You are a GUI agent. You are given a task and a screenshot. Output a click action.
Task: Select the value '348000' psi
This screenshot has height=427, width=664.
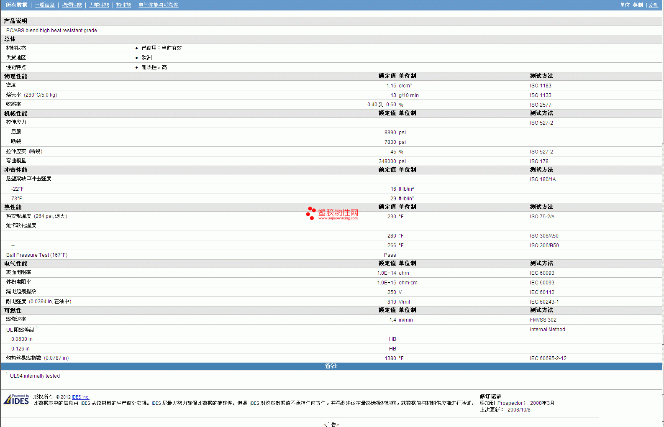[387, 161]
